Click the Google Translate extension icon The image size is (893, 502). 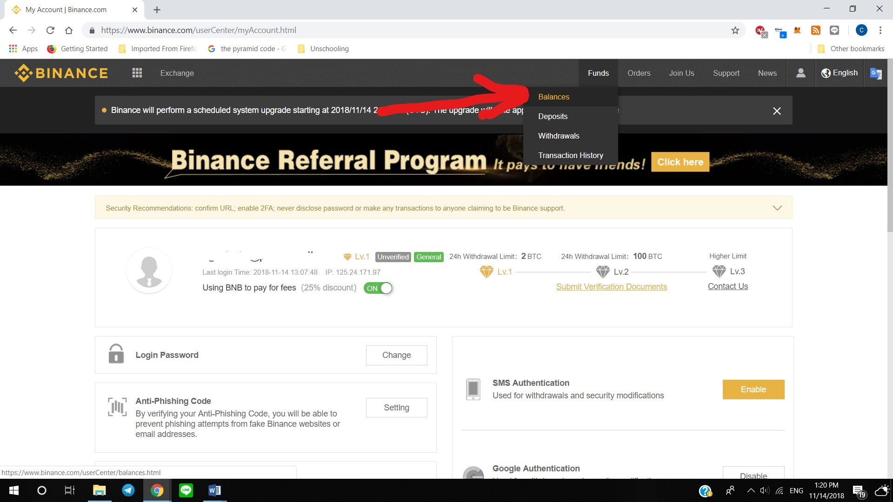click(876, 73)
